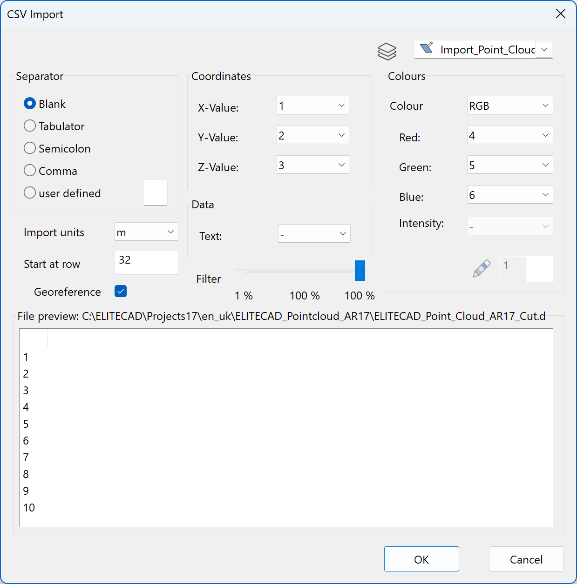Image resolution: width=577 pixels, height=584 pixels.
Task: Click the layers icon above Colours section
Action: 387,51
